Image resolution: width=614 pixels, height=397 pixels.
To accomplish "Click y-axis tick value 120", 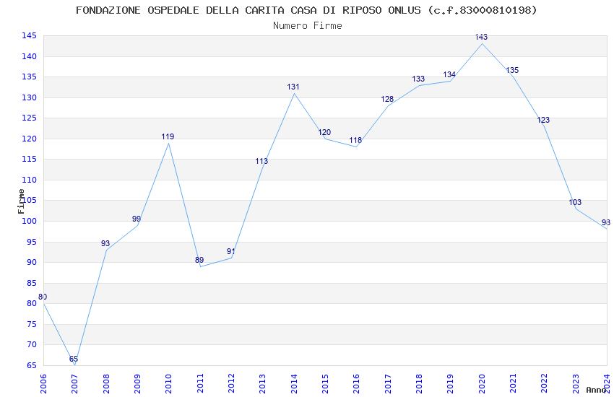I will (29, 139).
